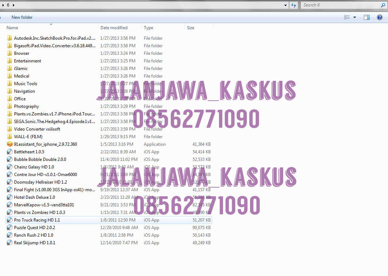
Task: Toggle the preview pane icon
Action: [366, 17]
